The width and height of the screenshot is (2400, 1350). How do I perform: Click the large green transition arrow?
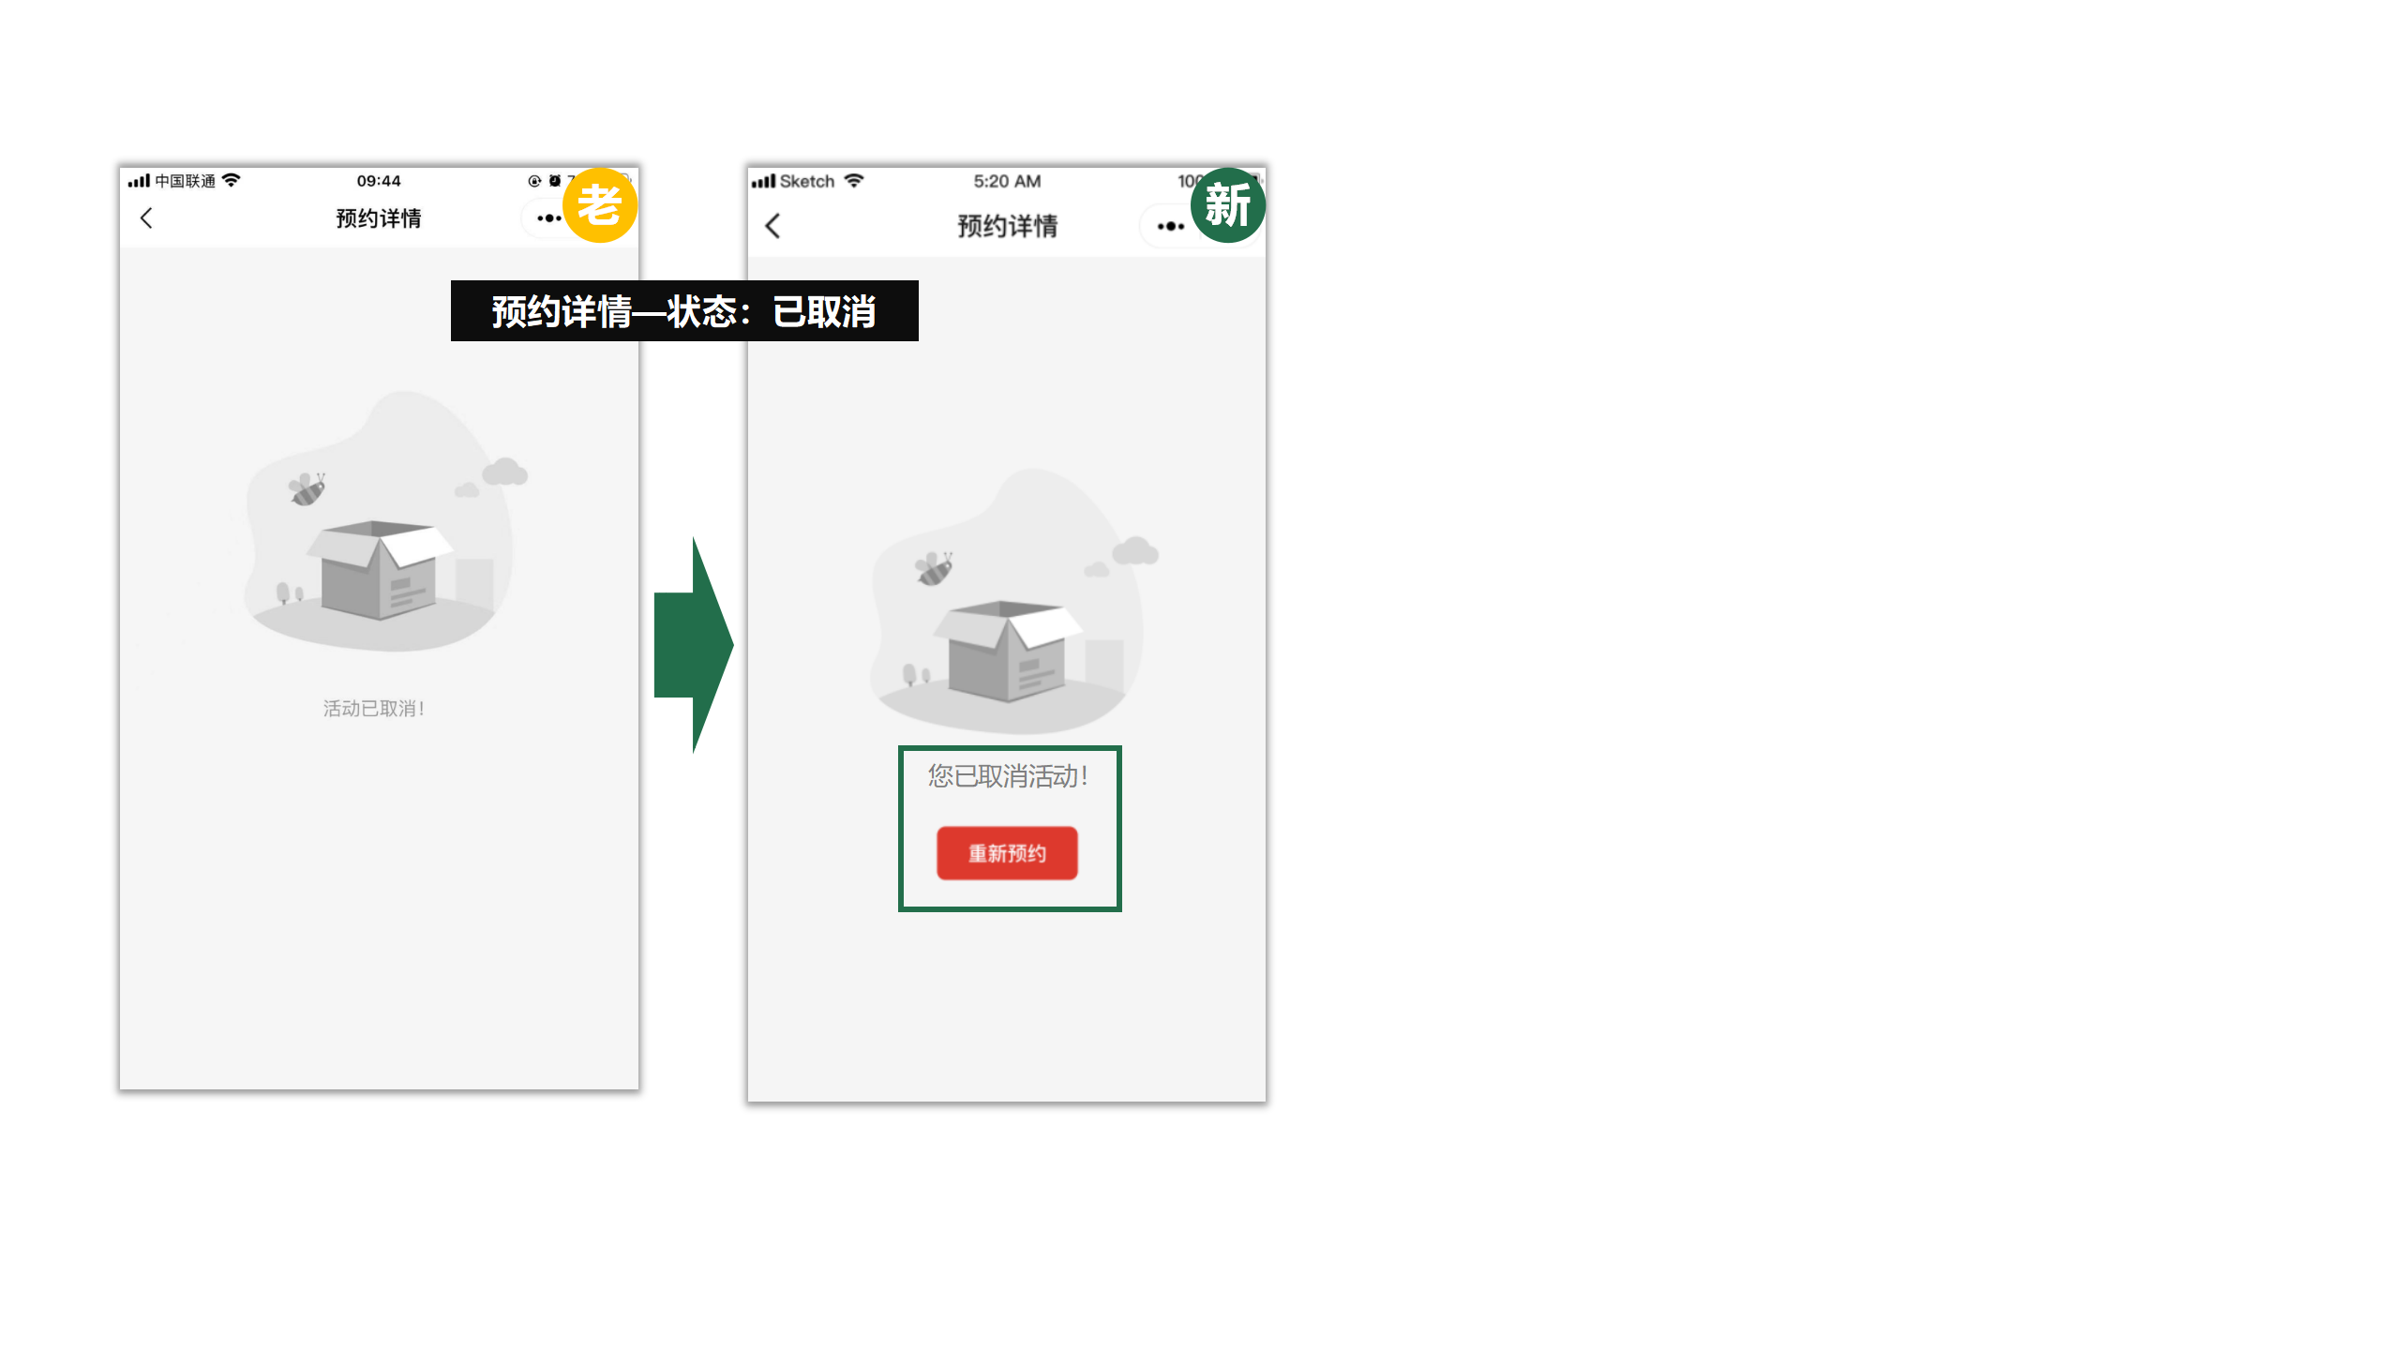click(694, 645)
